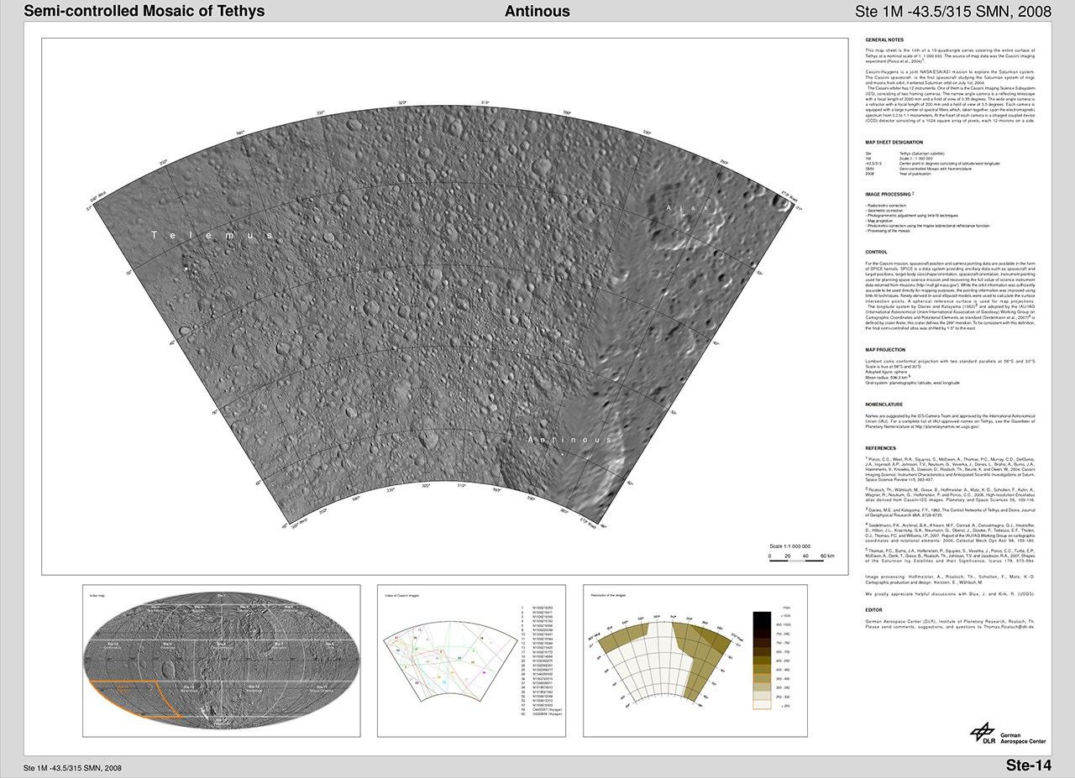Pick the darkest swatch in resolution legend

click(763, 617)
